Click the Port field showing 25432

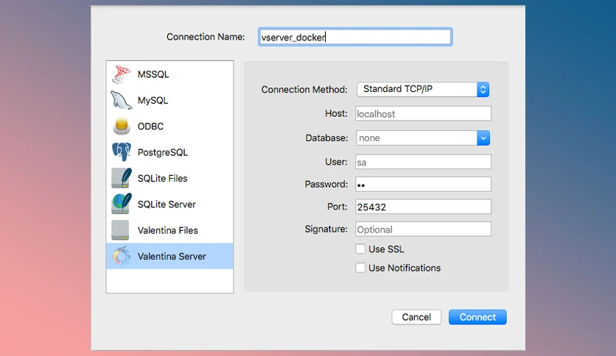(423, 207)
